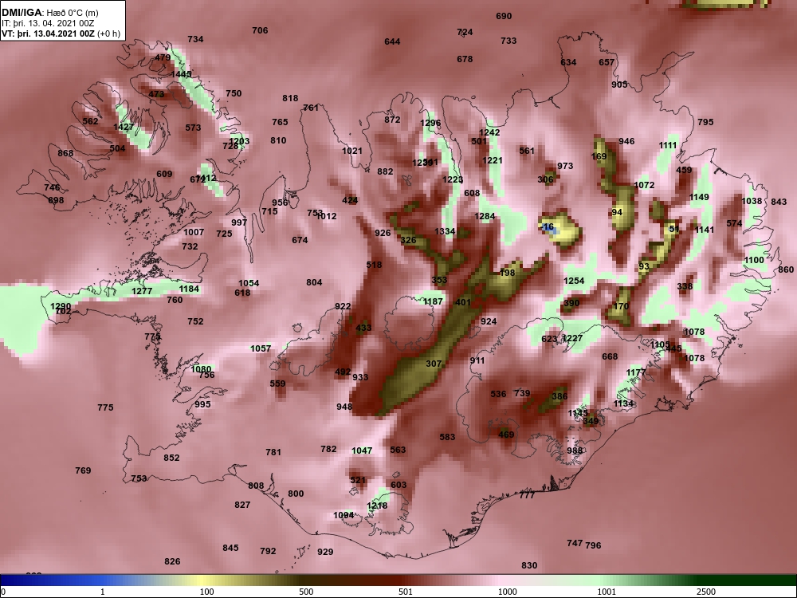Click the 988 value near the south coast

(x=575, y=450)
